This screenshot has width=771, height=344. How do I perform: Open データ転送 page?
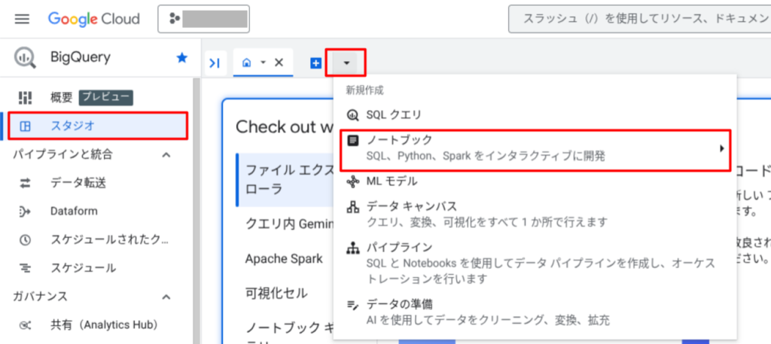pos(78,184)
